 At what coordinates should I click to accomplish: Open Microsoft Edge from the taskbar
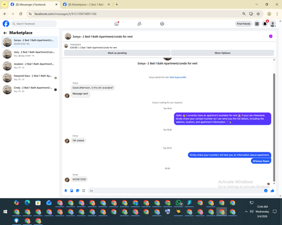(27, 202)
